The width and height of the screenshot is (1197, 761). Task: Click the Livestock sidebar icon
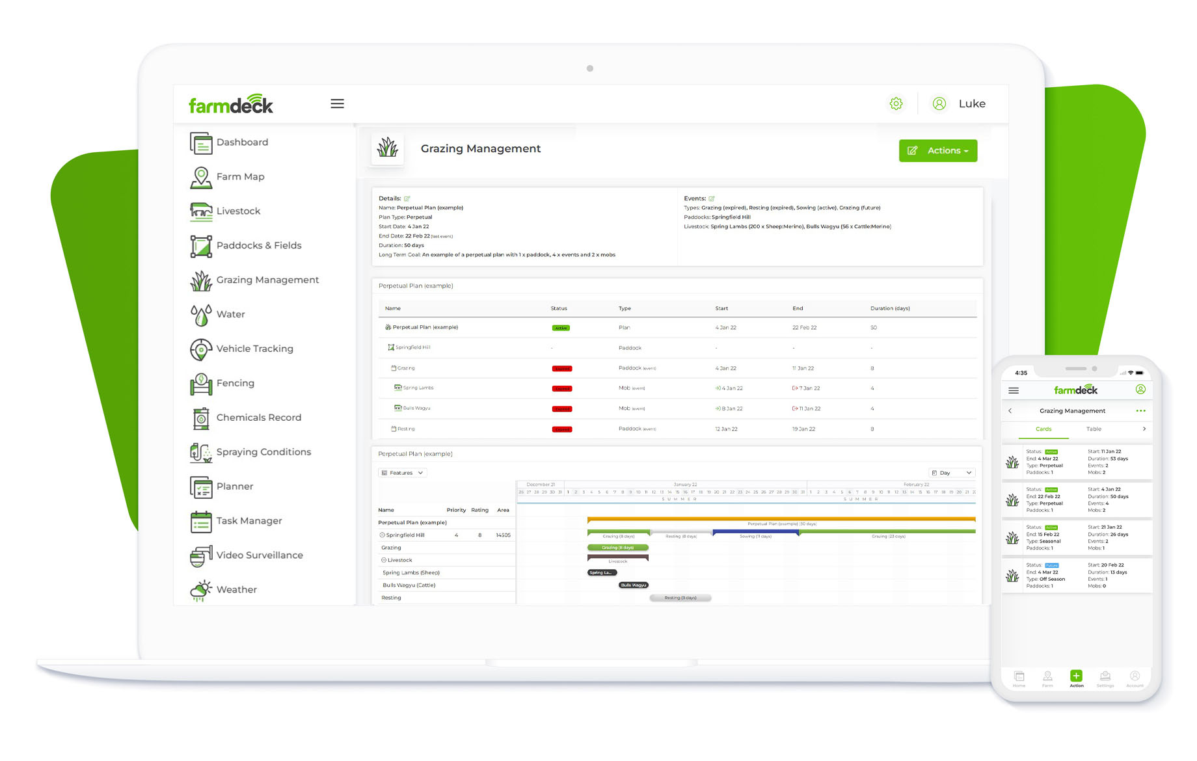tap(201, 211)
